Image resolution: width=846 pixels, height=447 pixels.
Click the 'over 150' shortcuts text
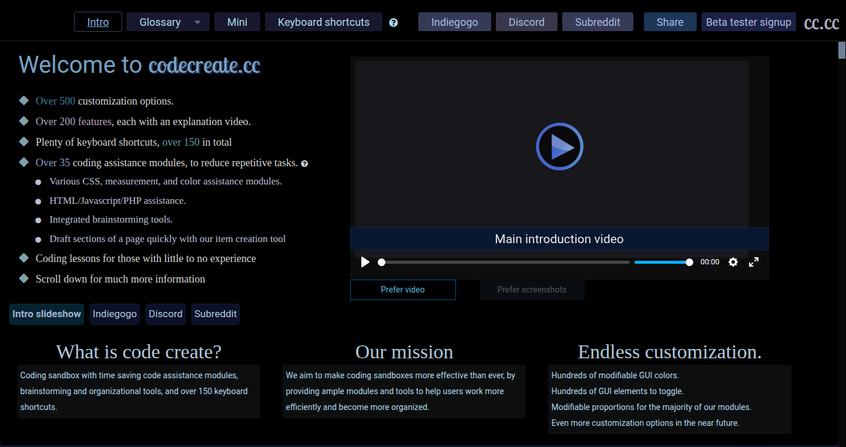181,142
